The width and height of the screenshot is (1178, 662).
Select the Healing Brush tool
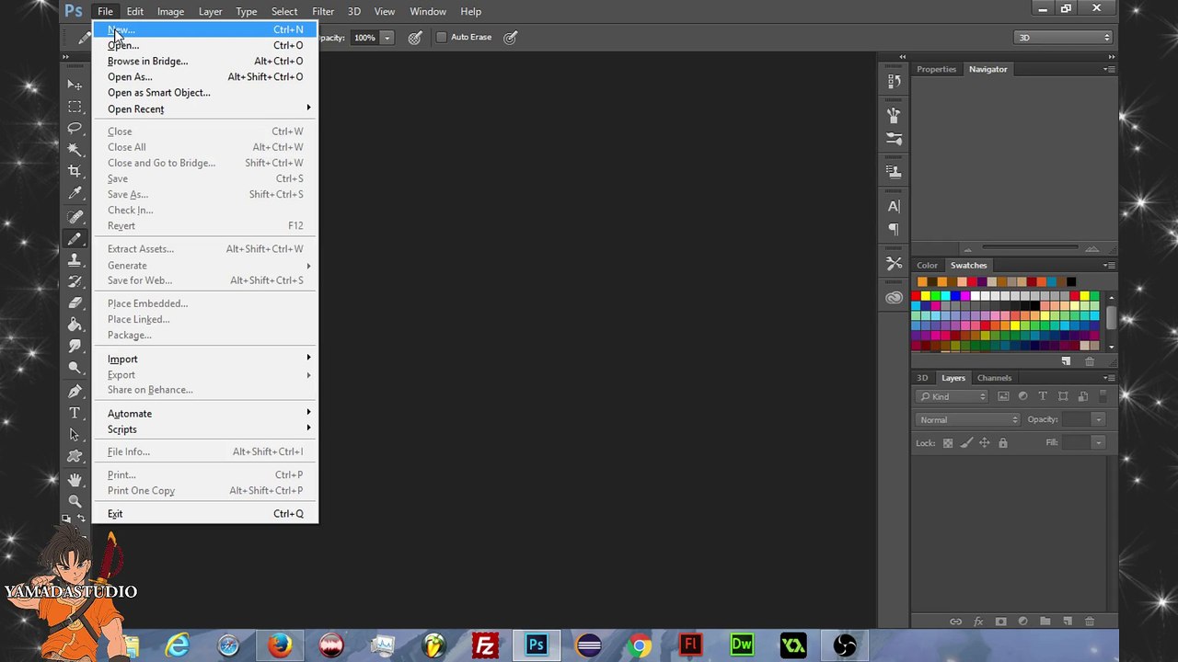pyautogui.click(x=75, y=217)
